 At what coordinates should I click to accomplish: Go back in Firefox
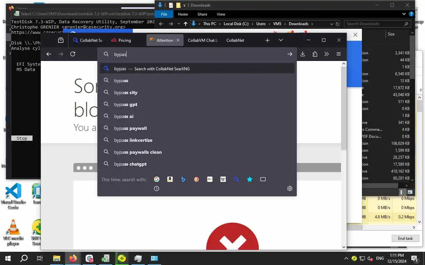click(49, 54)
